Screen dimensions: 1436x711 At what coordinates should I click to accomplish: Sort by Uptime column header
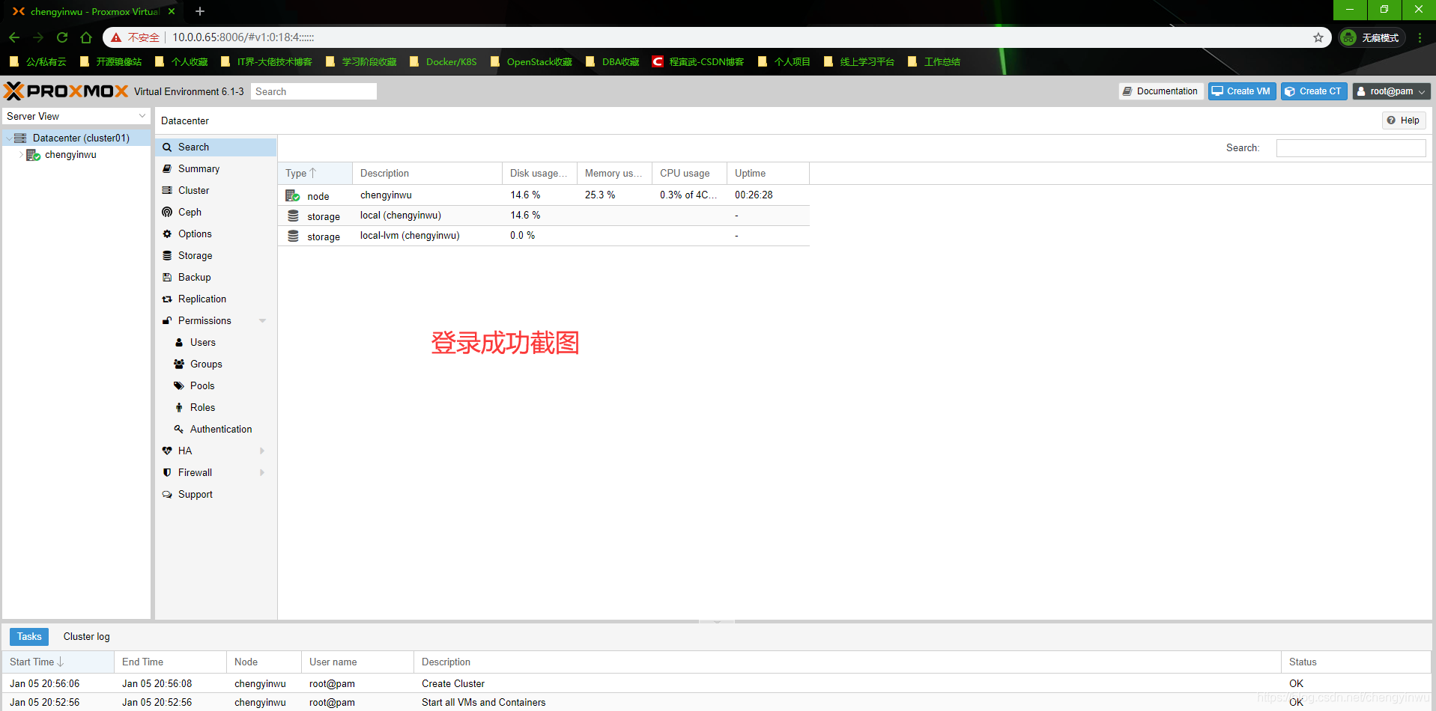click(769, 174)
